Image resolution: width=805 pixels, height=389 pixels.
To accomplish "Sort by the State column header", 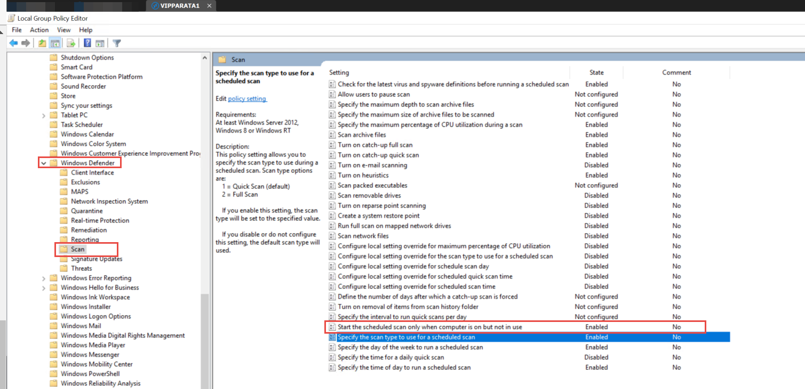I will [x=596, y=72].
